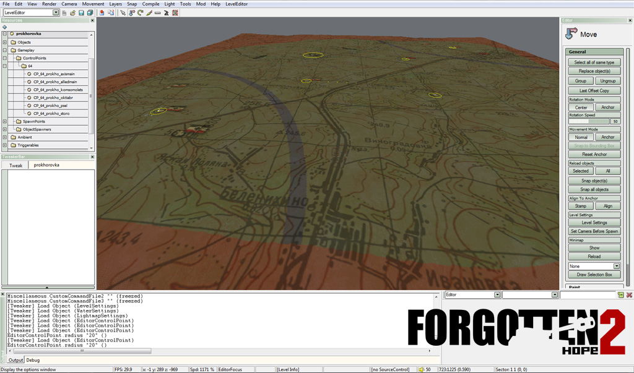Open the Editor dropdown below viewport
This screenshot has height=373, width=634.
(497, 294)
